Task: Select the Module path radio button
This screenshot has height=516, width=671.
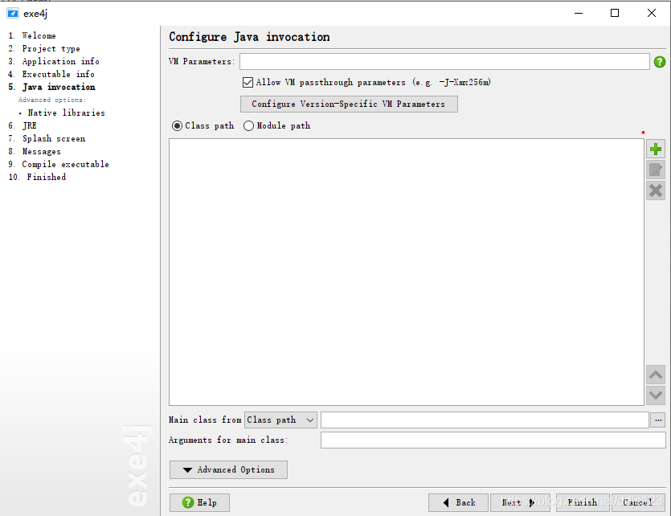Action: click(248, 126)
